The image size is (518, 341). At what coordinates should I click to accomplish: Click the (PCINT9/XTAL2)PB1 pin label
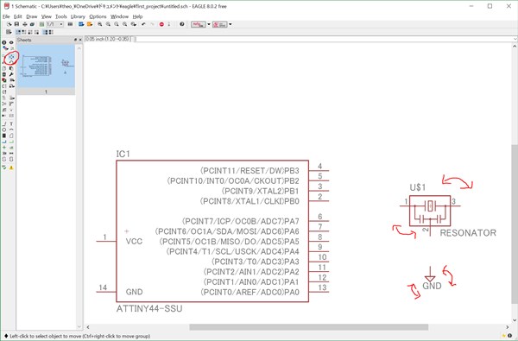click(x=261, y=191)
